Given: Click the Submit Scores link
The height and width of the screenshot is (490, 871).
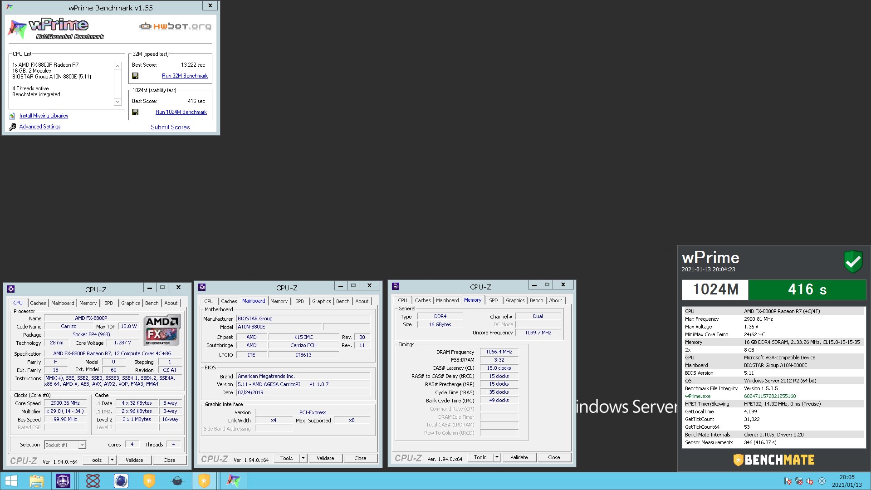Looking at the screenshot, I should 170,127.
